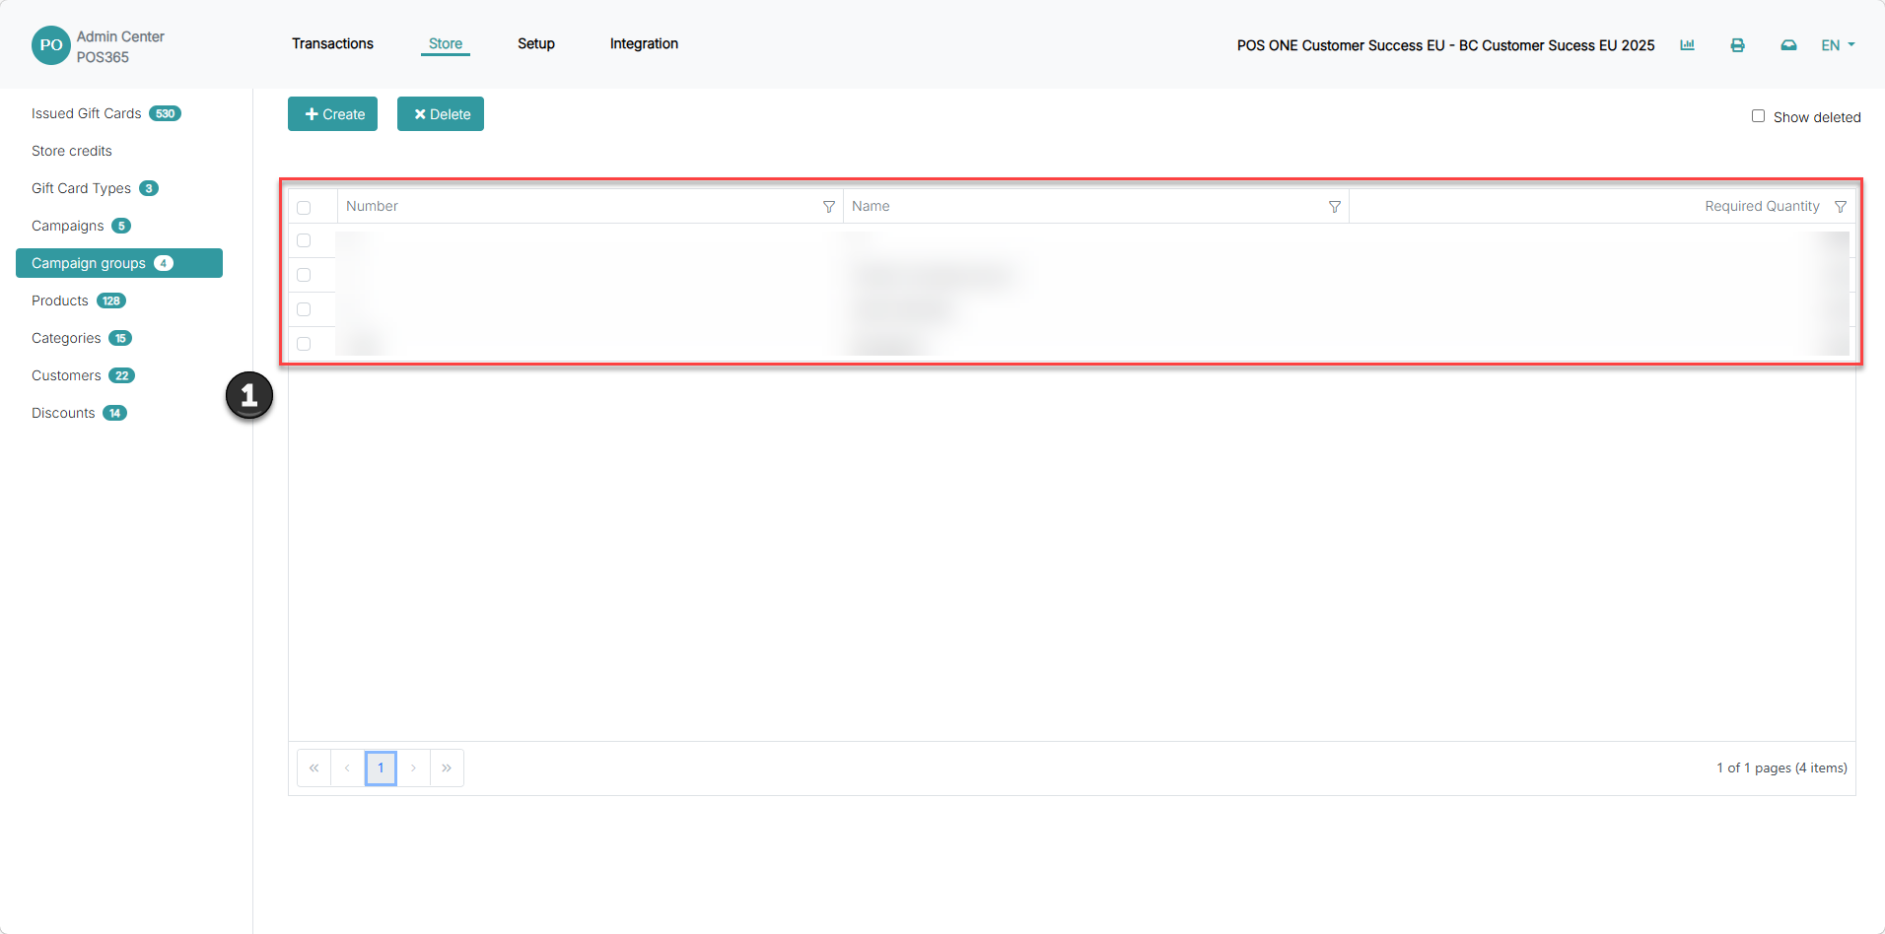The width and height of the screenshot is (1885, 934).
Task: Tick the select-all checkbox in table header
Action: [x=304, y=208]
